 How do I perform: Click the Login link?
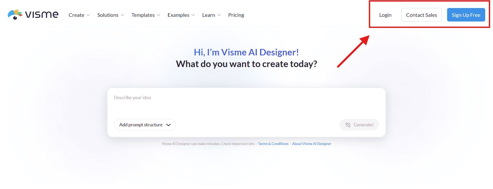(x=385, y=15)
